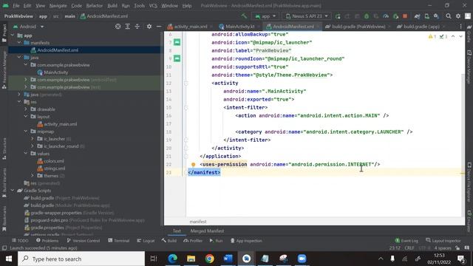This screenshot has height=266, width=473.
Task: Hide the Project panel with minus icon
Action: point(159,27)
